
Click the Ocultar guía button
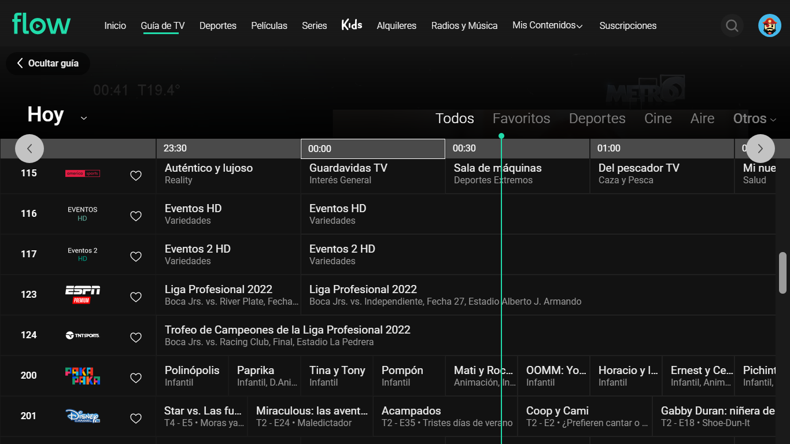(x=48, y=64)
